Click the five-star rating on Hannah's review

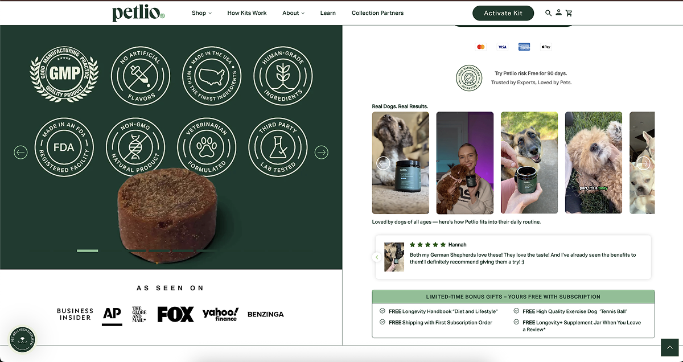[427, 245]
